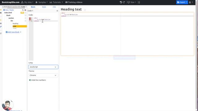Click the flag icon beside search
The height and width of the screenshot is (111, 198).
tap(25, 10)
